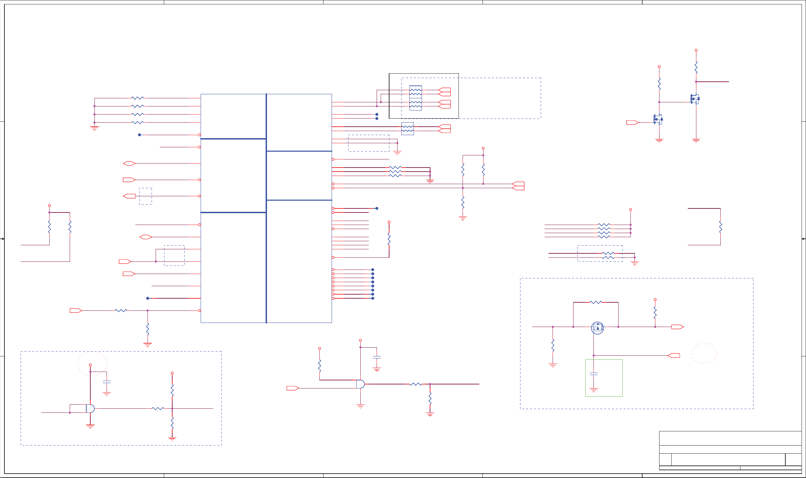Select the AND gate feeding the bottom-center resistor
806x478 pixels.
(x=360, y=384)
